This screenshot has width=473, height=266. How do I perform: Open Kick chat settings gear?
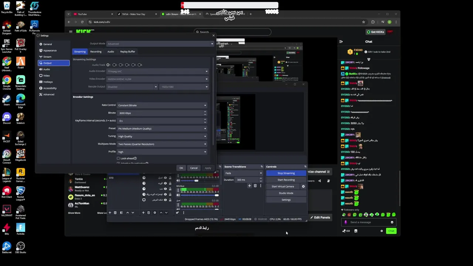(382, 231)
